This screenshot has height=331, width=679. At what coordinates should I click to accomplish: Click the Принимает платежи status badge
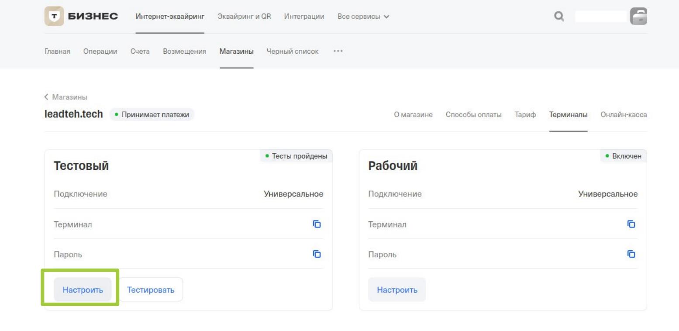pyautogui.click(x=152, y=114)
